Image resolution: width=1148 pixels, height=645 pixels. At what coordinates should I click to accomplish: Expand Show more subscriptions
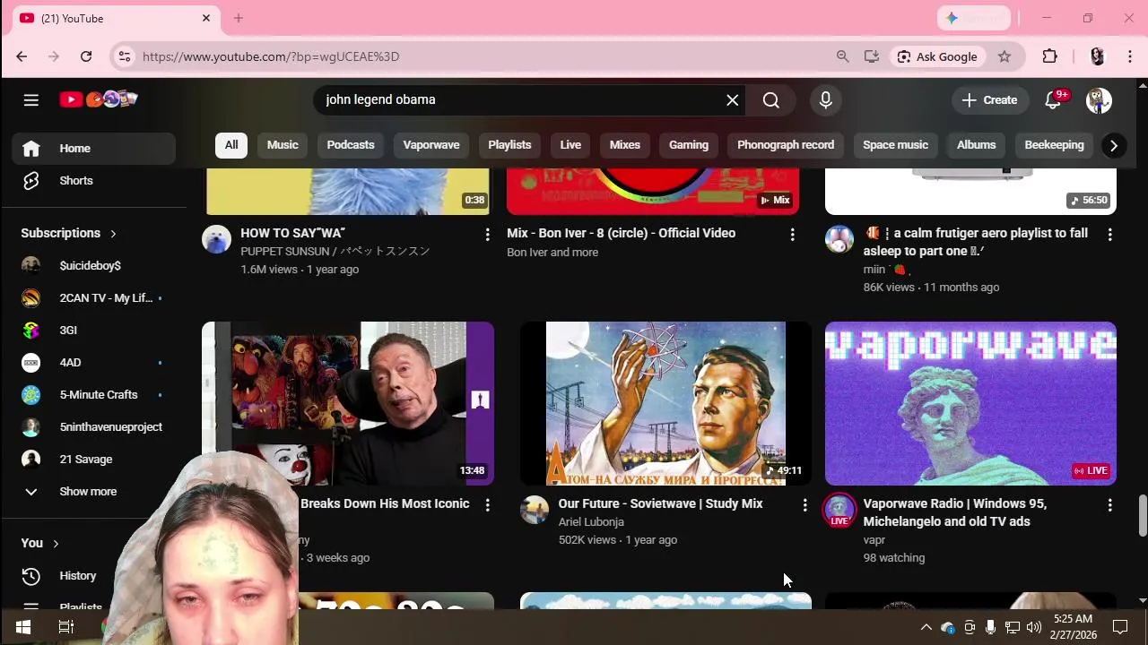[93, 492]
